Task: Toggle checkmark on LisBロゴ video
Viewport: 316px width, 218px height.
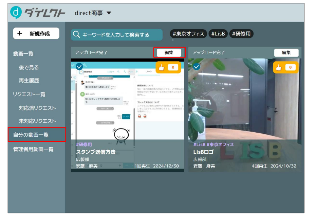Action: pos(197,66)
